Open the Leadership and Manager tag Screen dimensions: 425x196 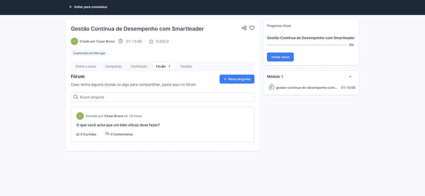point(90,53)
